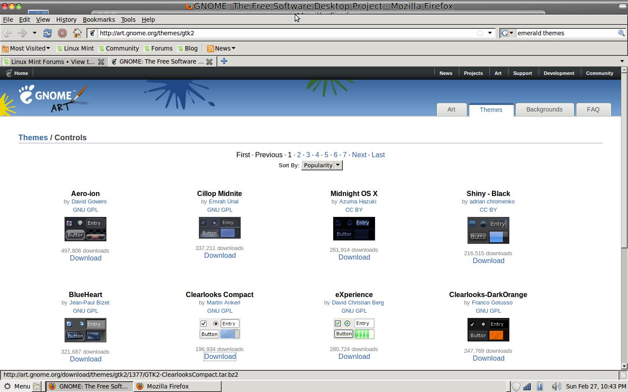Open the Tools menu

pos(128,20)
